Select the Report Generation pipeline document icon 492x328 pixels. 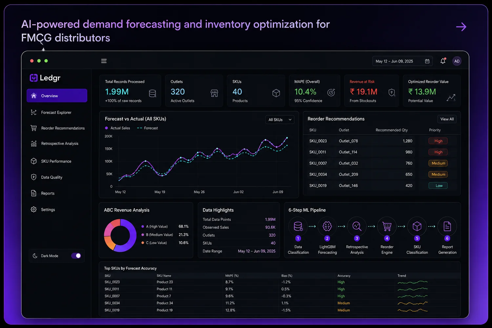tap(447, 226)
